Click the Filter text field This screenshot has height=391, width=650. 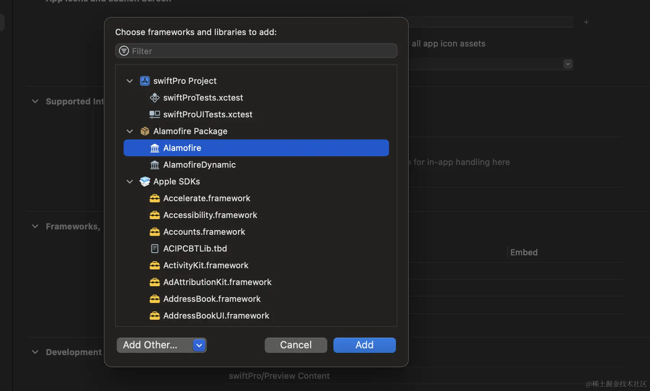263,51
